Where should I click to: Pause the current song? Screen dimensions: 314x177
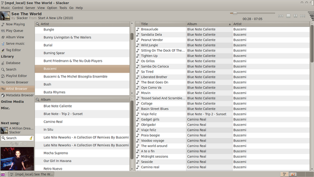[295, 16]
